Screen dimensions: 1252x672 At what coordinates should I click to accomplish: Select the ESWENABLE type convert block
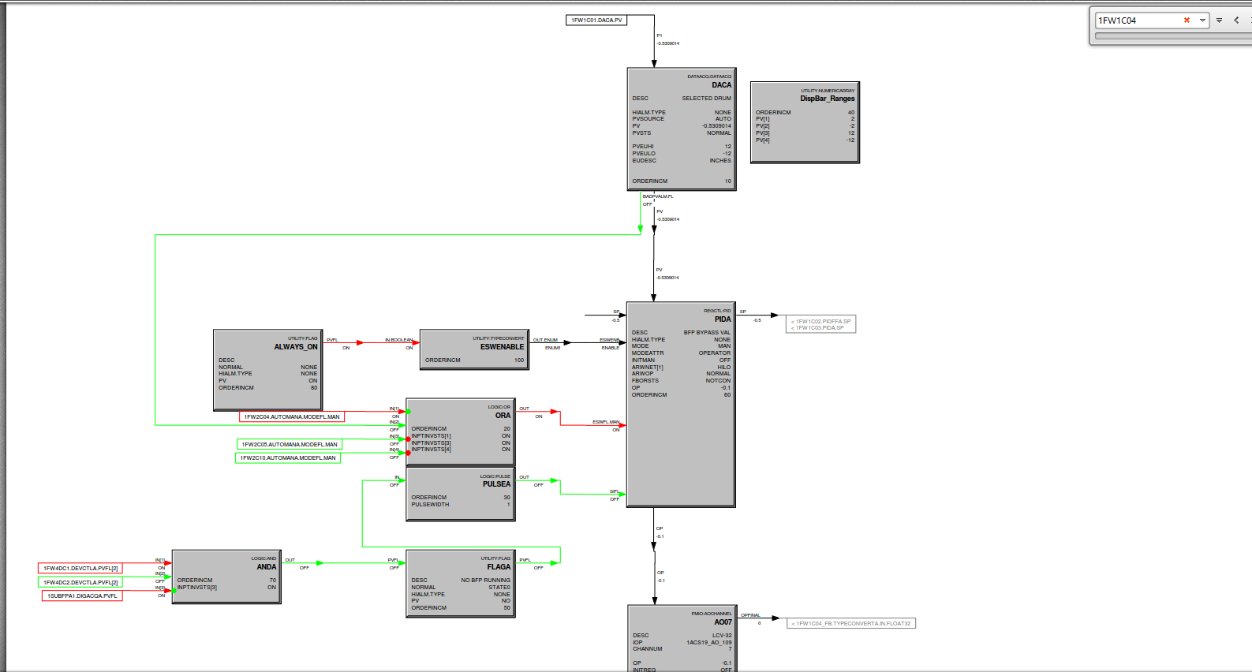[474, 349]
